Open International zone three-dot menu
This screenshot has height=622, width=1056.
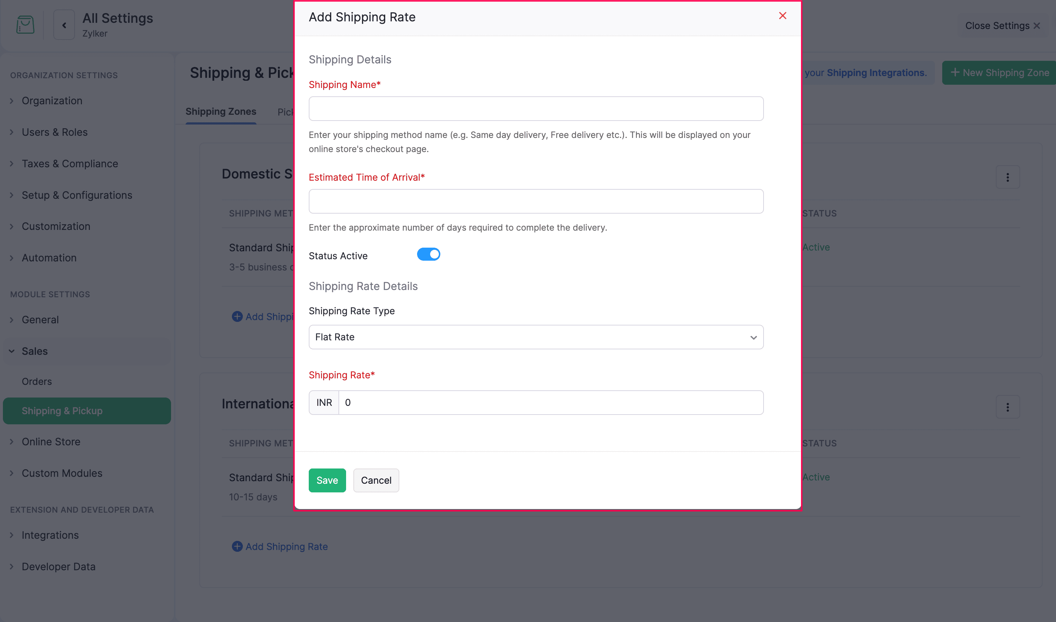(x=1008, y=407)
